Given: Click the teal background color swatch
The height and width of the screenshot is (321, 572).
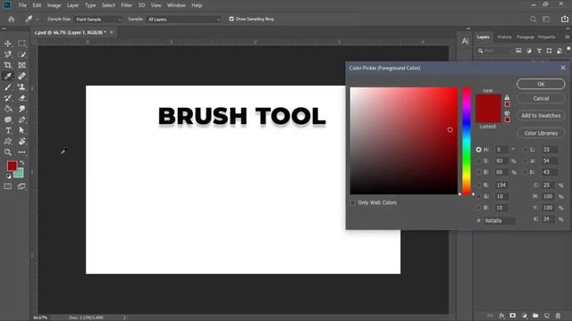Looking at the screenshot, I should (x=20, y=174).
